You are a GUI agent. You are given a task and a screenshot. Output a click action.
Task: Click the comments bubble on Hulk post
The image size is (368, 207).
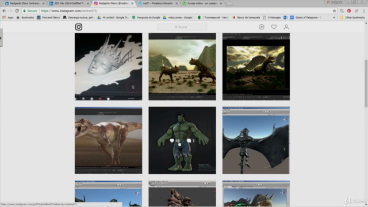point(189,140)
